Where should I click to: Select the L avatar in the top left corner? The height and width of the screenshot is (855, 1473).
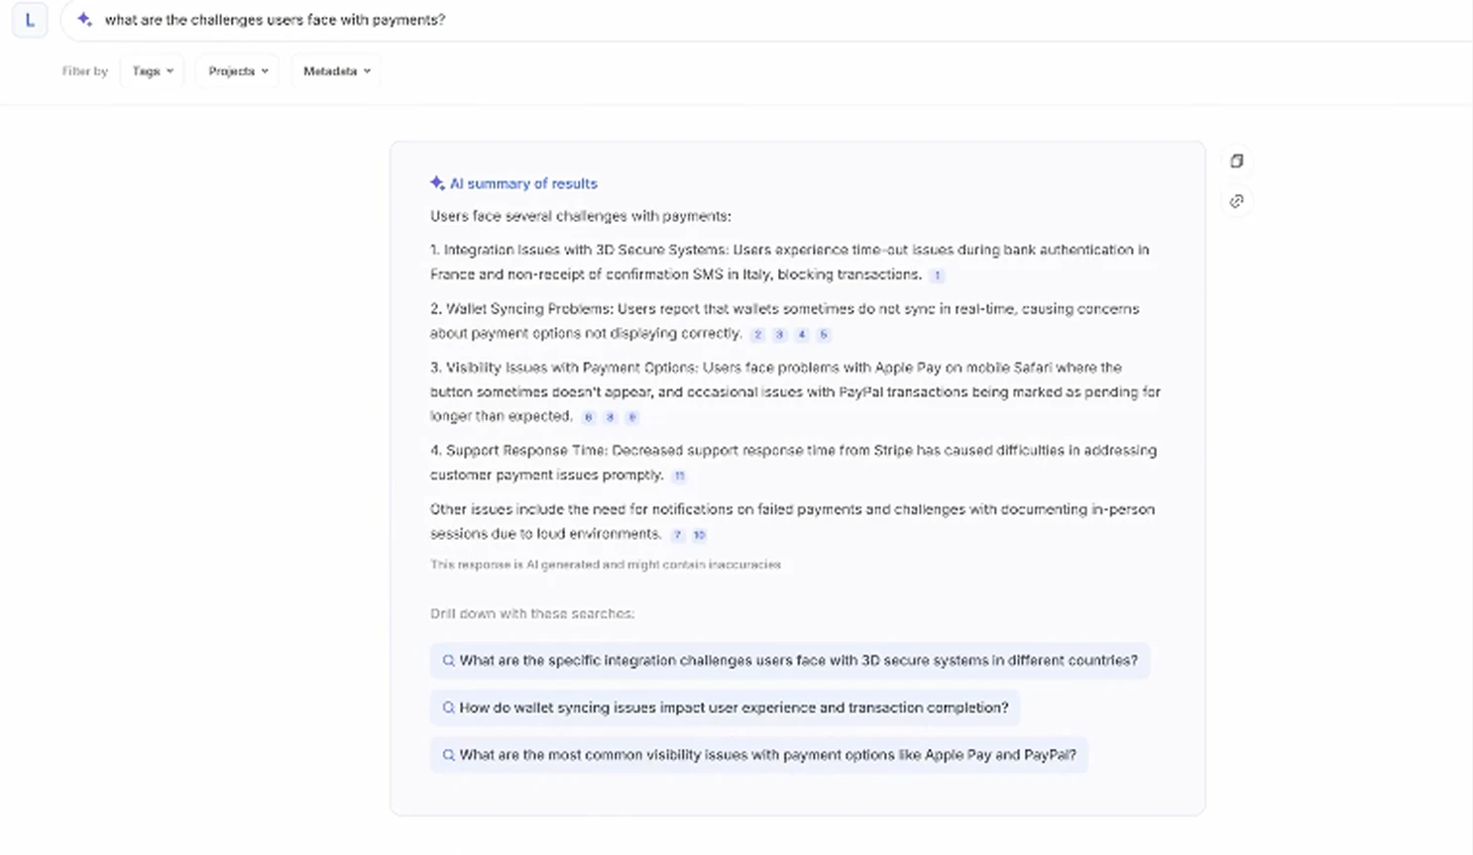tap(30, 20)
